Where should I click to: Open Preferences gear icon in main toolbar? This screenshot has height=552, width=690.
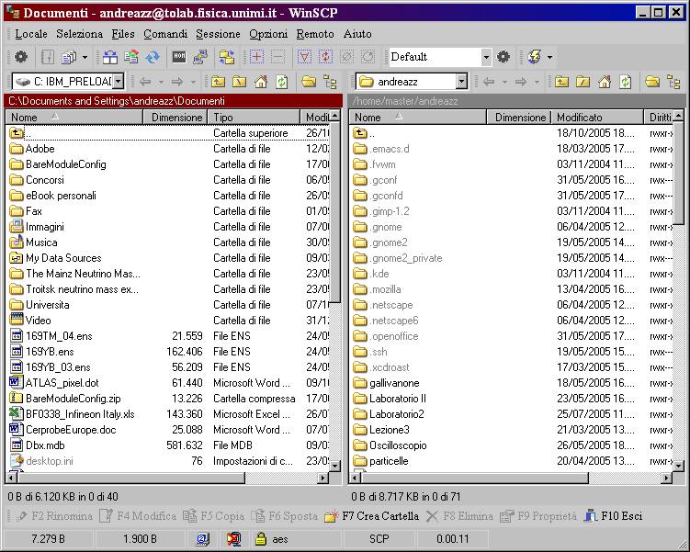coord(21,57)
